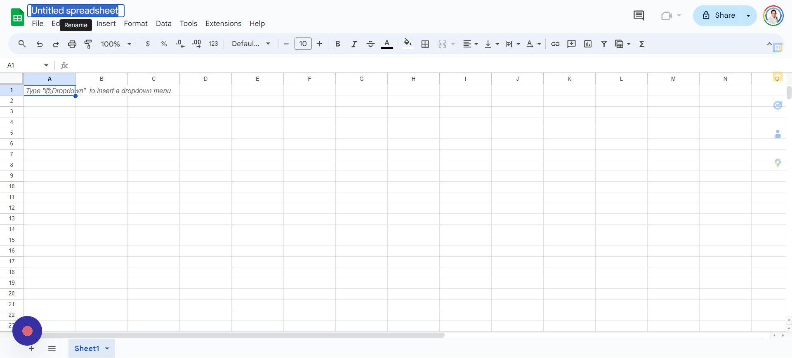The height and width of the screenshot is (358, 792).
Task: Open the Sheets home logo
Action: tap(17, 17)
